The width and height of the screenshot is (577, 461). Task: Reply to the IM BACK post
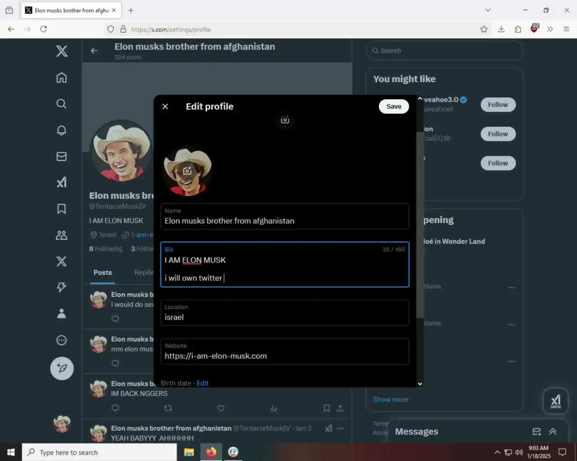115,408
